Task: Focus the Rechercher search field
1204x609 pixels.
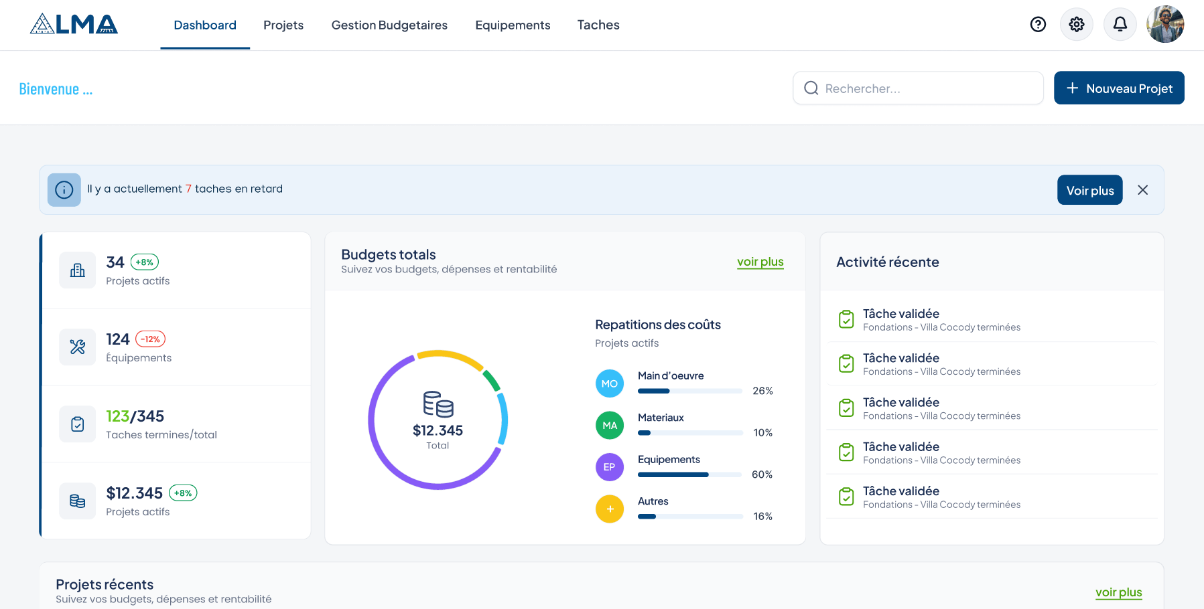Action: click(918, 88)
